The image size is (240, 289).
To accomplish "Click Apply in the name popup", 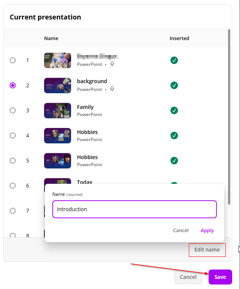I will coord(207,230).
